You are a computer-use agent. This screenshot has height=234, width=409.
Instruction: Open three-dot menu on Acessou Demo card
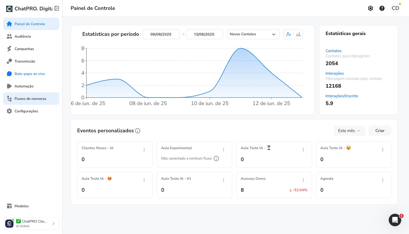pyautogui.click(x=303, y=180)
